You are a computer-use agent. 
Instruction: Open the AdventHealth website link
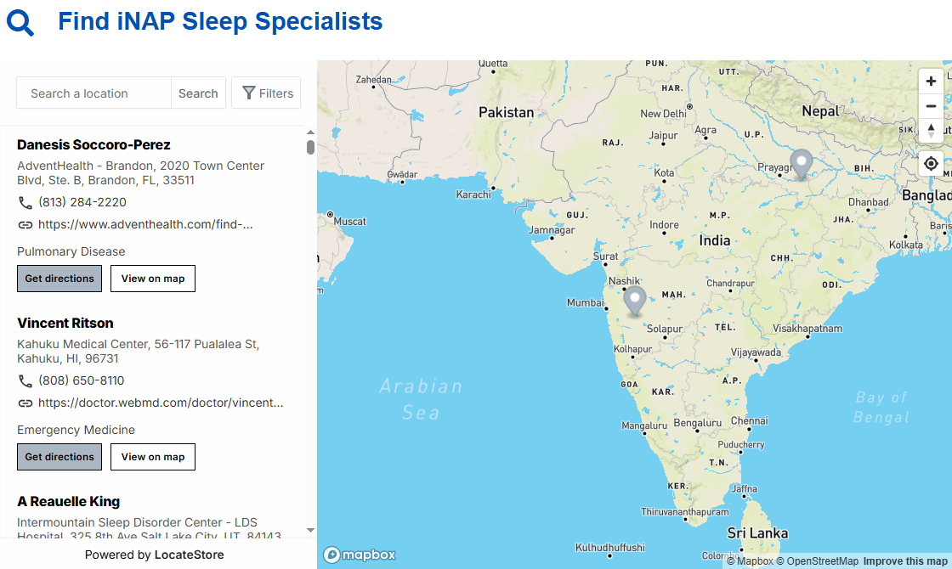click(145, 225)
